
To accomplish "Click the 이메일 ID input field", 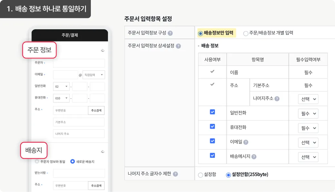I will (65, 75).
